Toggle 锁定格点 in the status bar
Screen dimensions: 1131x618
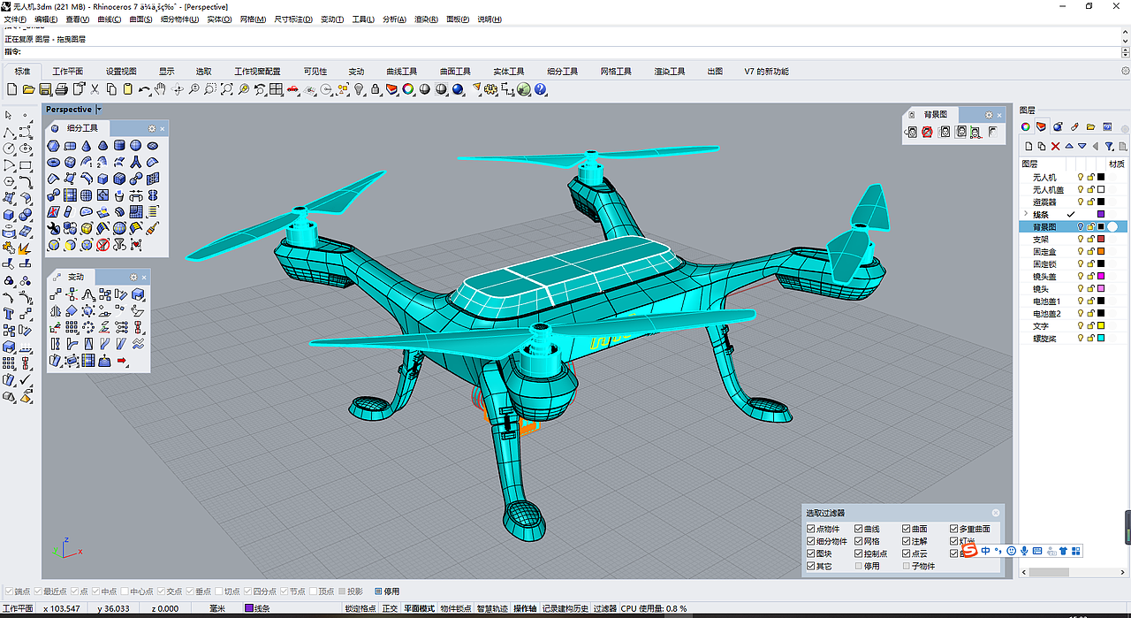tap(360, 608)
